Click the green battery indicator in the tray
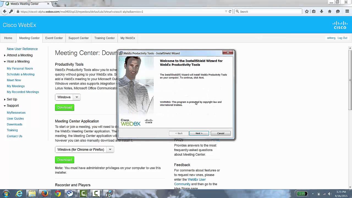The width and height of the screenshot is (352, 198). point(302,194)
